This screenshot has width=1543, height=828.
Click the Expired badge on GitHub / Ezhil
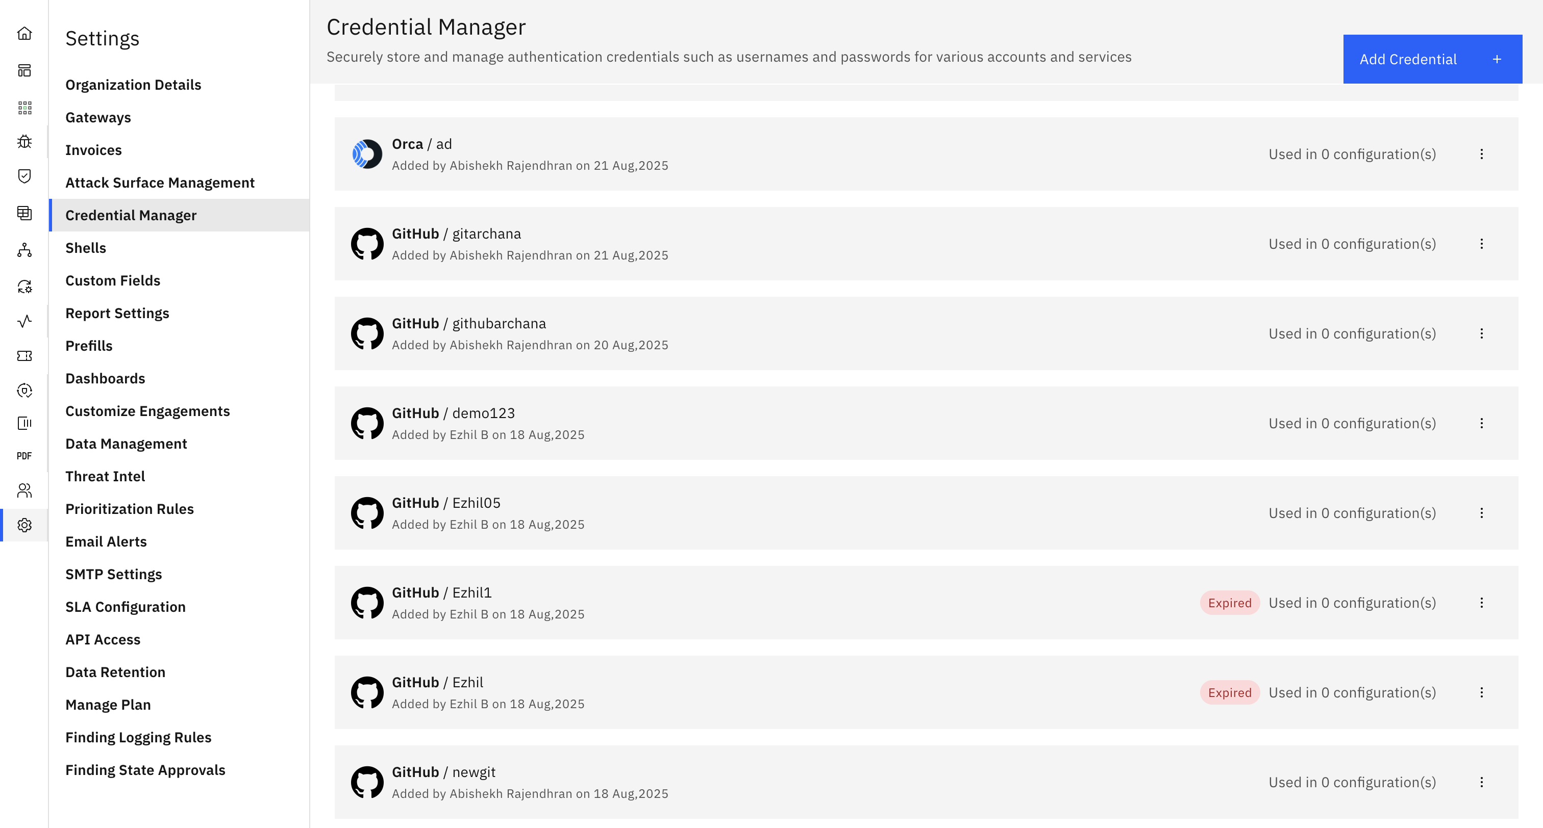click(x=1229, y=693)
